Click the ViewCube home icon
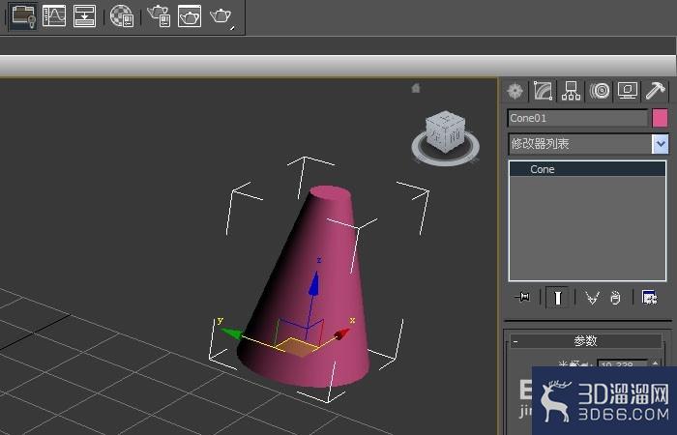This screenshot has width=677, height=435. [x=416, y=88]
